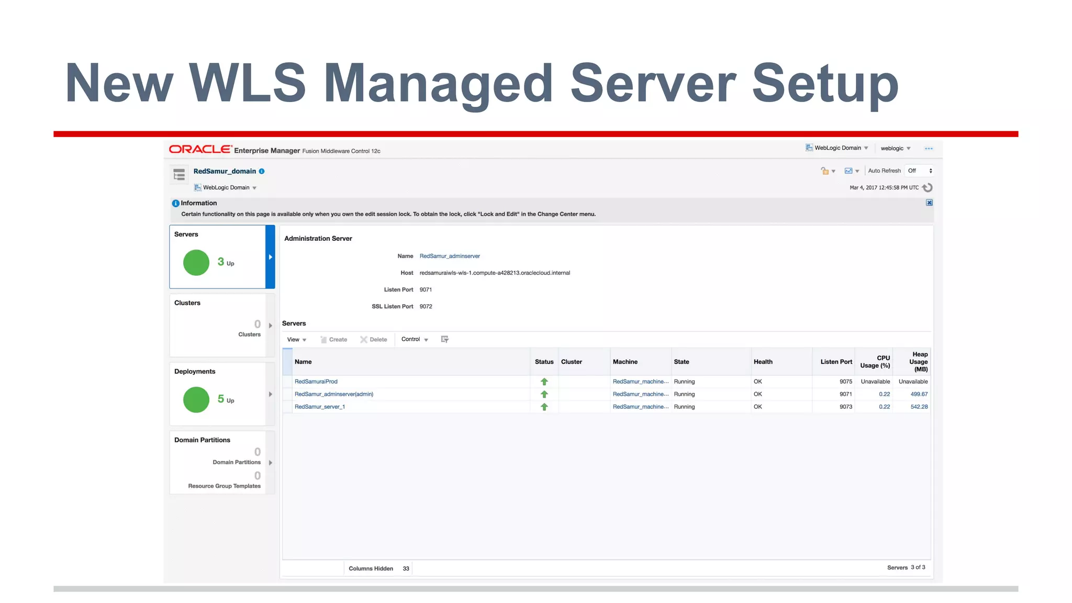1072x603 pixels.
Task: Click the 542.28 heap usage value
Action: [919, 407]
